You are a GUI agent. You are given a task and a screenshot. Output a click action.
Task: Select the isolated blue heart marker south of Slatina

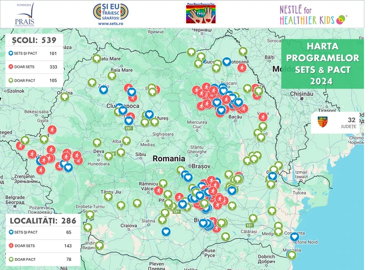(x=166, y=231)
